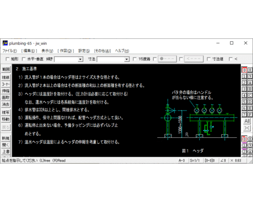Click the <--- arrow button

[194, 59]
